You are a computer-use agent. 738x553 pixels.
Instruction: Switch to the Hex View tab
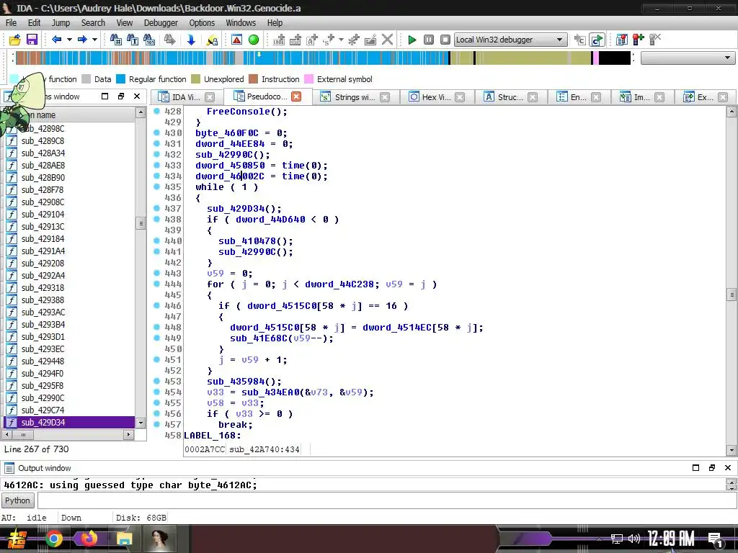click(436, 97)
